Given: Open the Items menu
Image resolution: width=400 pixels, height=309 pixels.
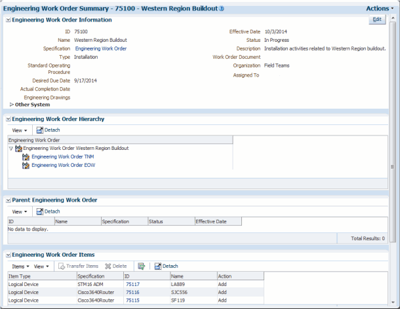Looking at the screenshot, I should (20, 266).
